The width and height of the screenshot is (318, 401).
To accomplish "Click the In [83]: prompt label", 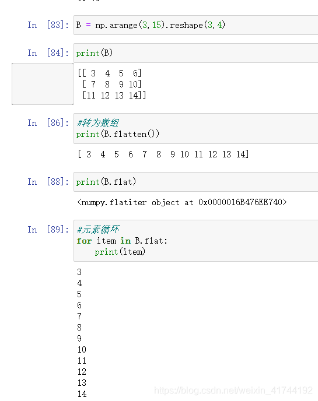I will (x=48, y=25).
